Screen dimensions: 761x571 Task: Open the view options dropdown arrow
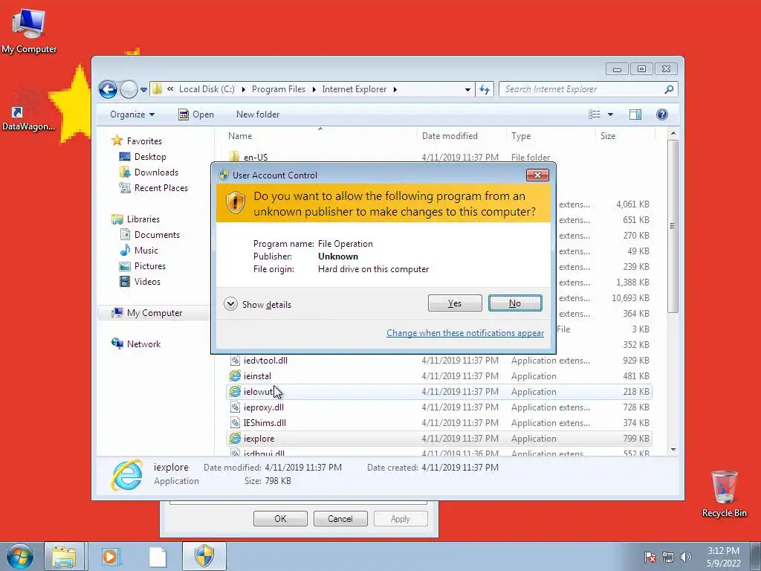611,114
